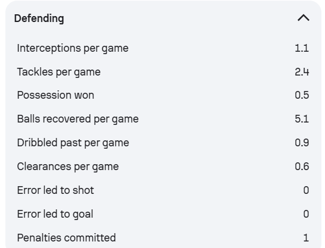The width and height of the screenshot is (325, 248).
Task: Click the Penalties committed value 1
Action: 307,238
